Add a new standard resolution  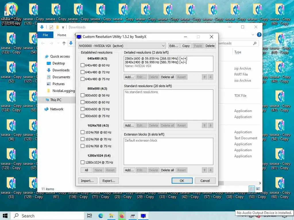pyautogui.click(x=129, y=125)
